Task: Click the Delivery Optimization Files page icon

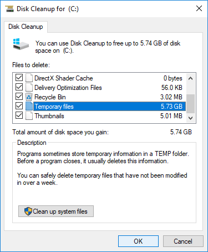Action: (29, 87)
